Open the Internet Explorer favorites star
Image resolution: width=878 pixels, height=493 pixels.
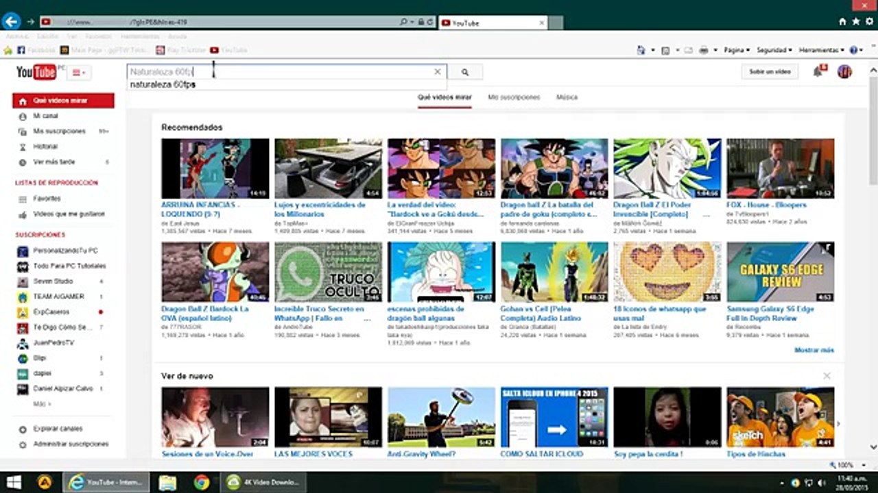[855, 21]
